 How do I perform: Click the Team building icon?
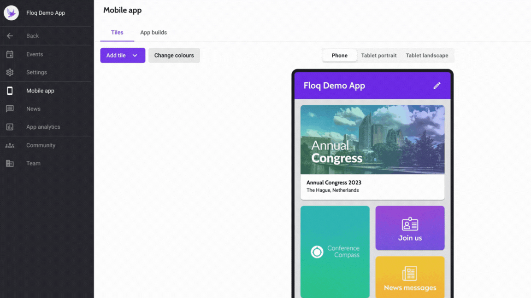(x=10, y=163)
